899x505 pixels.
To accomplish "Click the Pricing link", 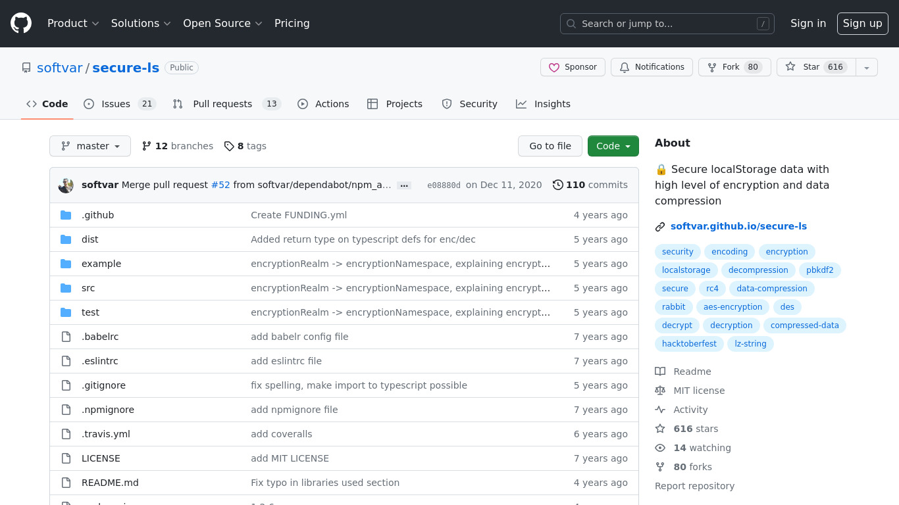I will 292,23.
